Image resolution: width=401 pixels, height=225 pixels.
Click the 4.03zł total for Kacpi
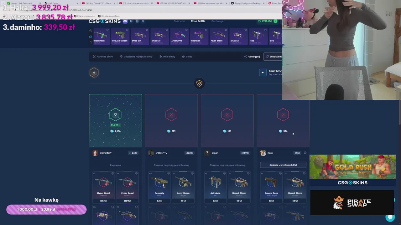tap(297, 153)
